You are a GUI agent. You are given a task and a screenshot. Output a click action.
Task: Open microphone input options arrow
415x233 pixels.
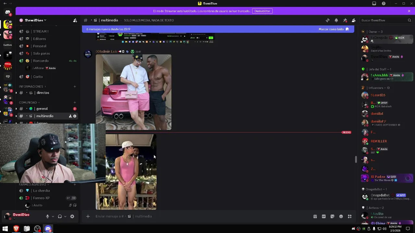tap(53, 216)
